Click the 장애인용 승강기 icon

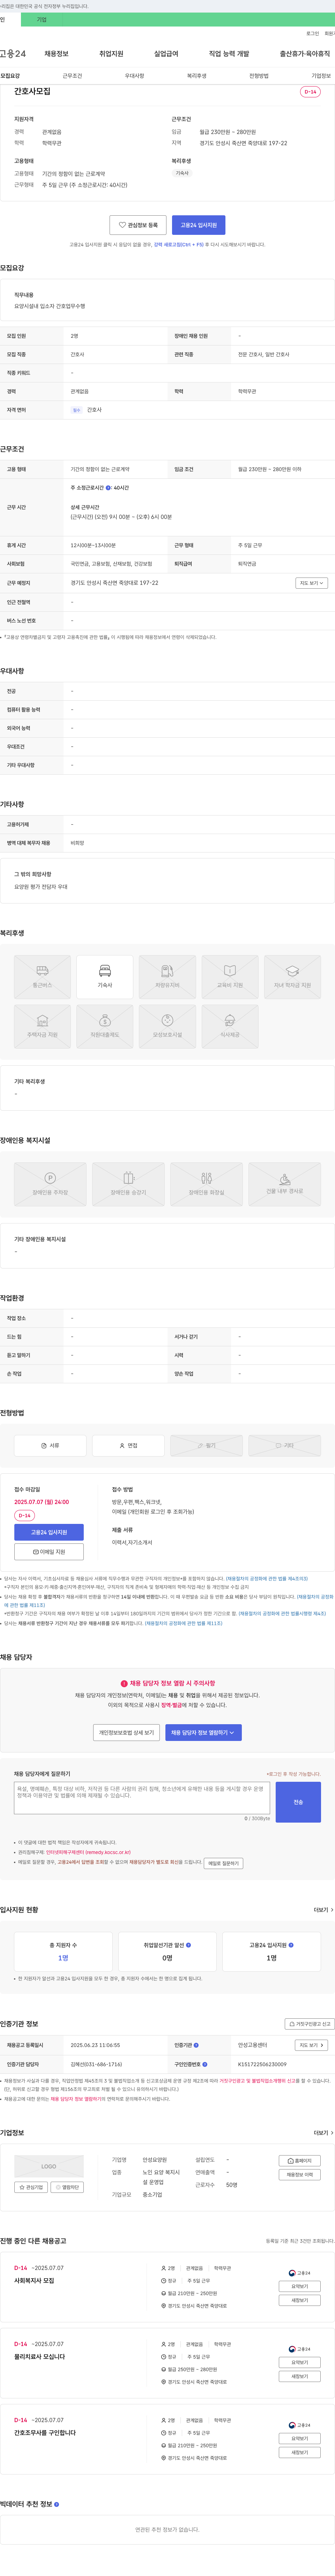(x=128, y=1184)
